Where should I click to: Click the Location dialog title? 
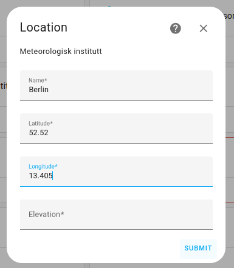44,27
